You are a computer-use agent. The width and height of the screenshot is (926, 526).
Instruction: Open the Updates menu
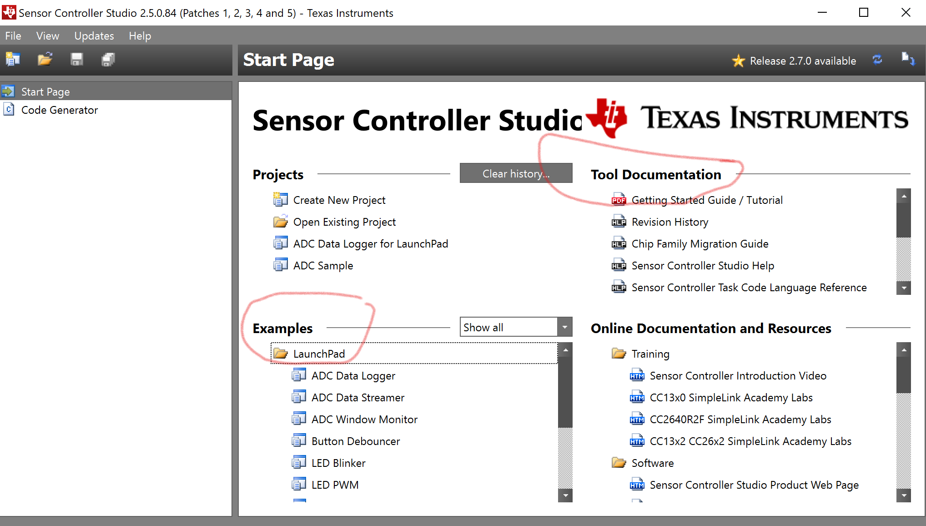(x=94, y=36)
